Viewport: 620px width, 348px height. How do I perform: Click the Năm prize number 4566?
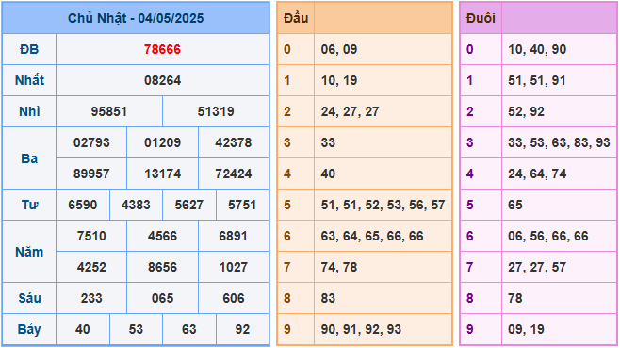162,237
